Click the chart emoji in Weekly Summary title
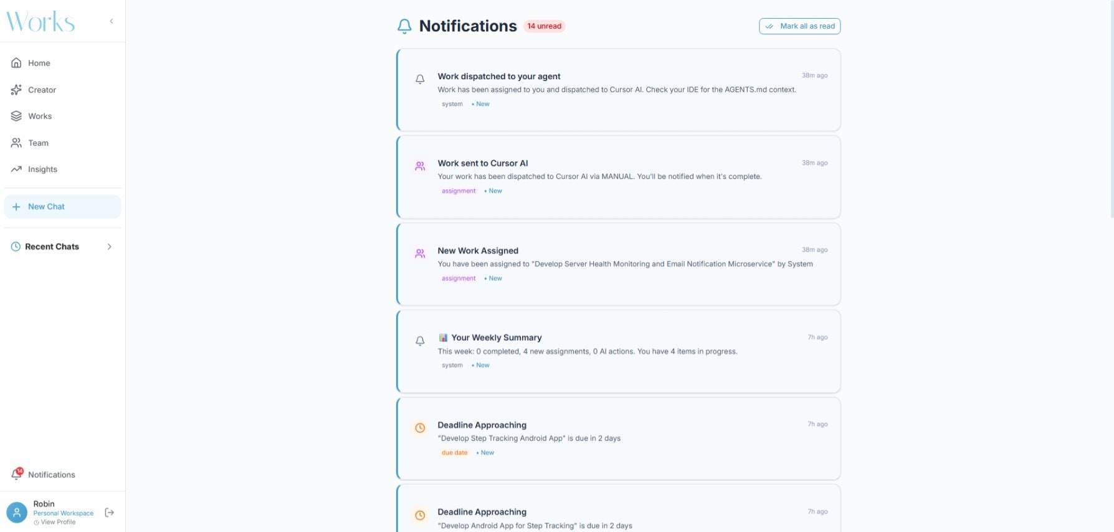This screenshot has height=532, width=1114. click(x=443, y=338)
